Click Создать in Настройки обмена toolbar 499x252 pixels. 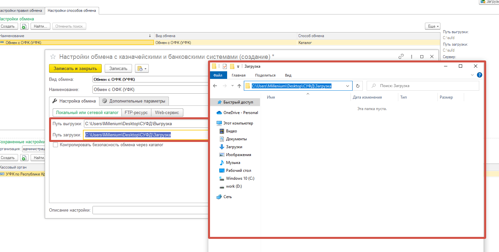click(8, 26)
